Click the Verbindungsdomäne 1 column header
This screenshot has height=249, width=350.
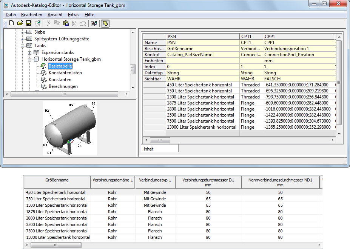click(113, 182)
